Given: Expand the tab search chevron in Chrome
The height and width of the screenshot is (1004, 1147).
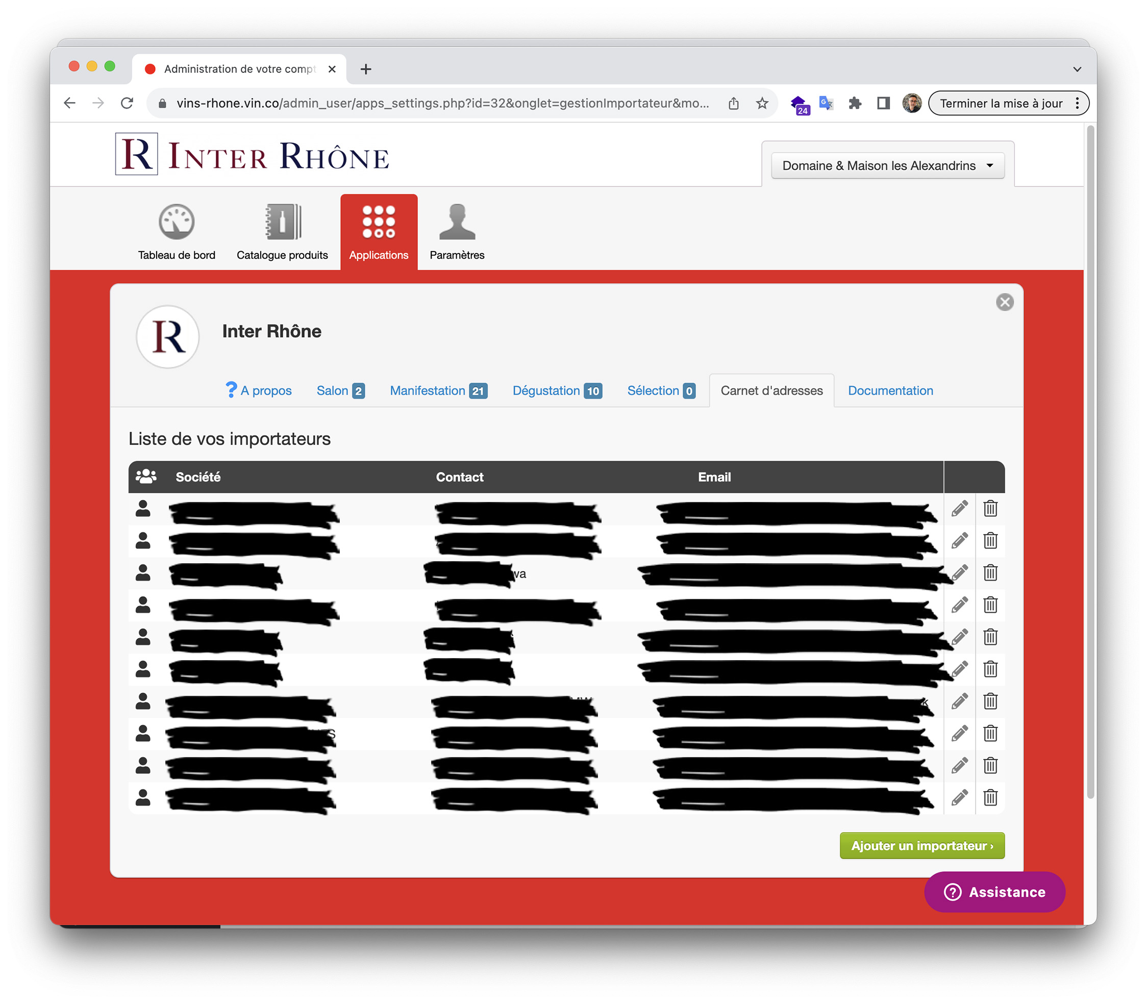Looking at the screenshot, I should click(x=1077, y=69).
